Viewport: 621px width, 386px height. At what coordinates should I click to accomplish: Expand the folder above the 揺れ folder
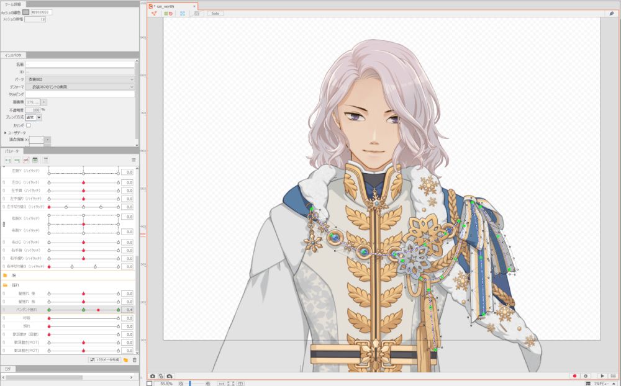[x=5, y=276]
